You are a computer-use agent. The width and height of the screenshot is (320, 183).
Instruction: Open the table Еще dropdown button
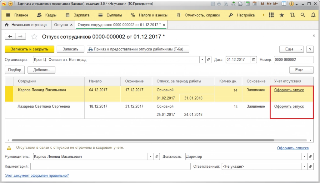(x=302, y=70)
